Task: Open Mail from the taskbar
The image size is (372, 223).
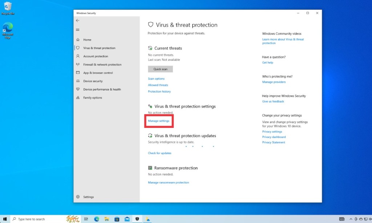Action: pos(127,219)
